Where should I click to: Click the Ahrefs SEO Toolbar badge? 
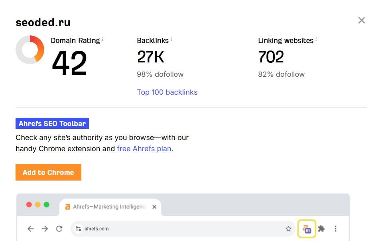click(52, 123)
